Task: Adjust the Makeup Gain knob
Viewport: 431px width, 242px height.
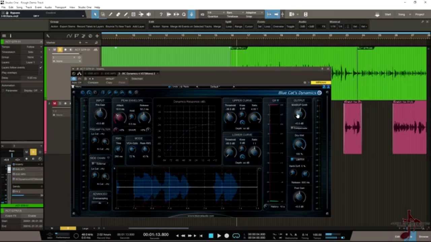Action: (299, 114)
